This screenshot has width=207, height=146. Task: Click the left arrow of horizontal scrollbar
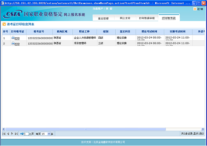[3, 129]
